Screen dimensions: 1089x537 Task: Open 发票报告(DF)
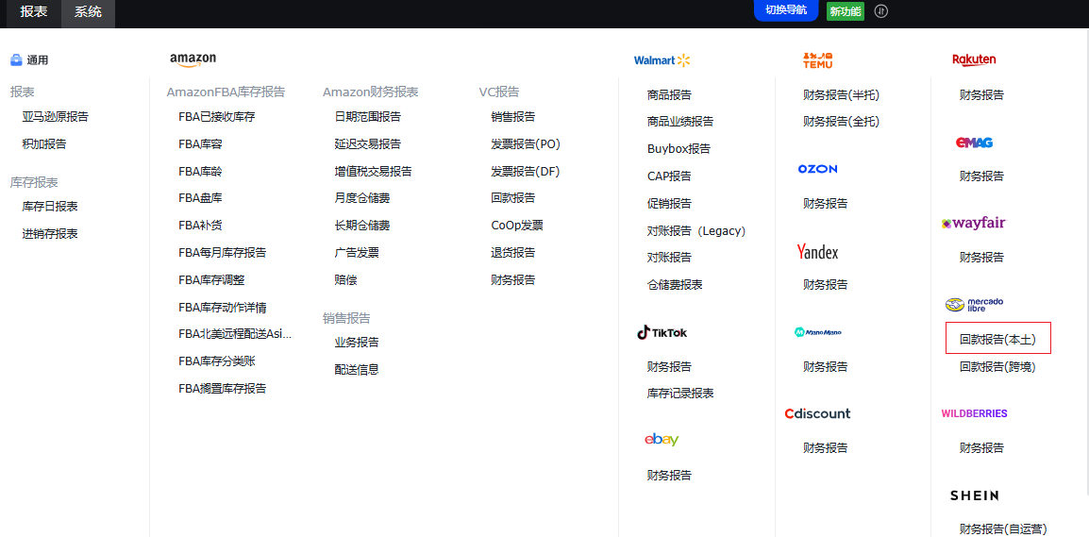[x=525, y=171]
